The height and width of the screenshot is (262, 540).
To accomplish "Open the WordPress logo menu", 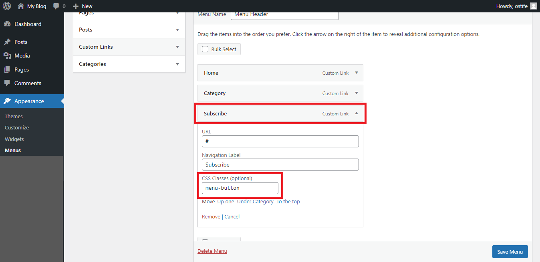I will (7, 6).
